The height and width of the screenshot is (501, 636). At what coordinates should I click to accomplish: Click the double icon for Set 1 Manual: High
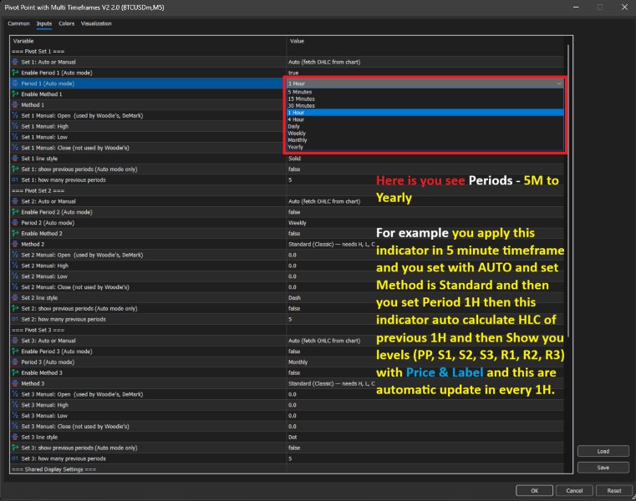[x=15, y=126]
